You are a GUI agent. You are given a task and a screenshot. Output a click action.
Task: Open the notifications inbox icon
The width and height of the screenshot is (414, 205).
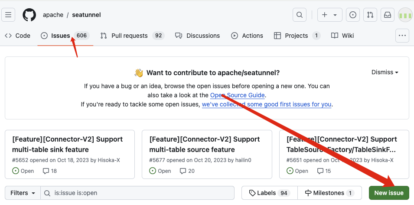[387, 15]
